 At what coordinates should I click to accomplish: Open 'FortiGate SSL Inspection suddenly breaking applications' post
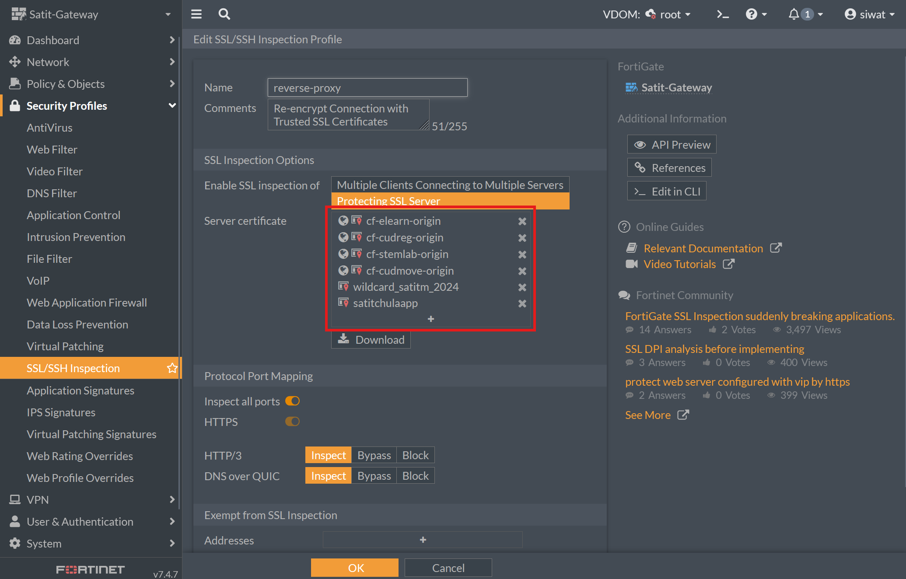[x=760, y=316]
